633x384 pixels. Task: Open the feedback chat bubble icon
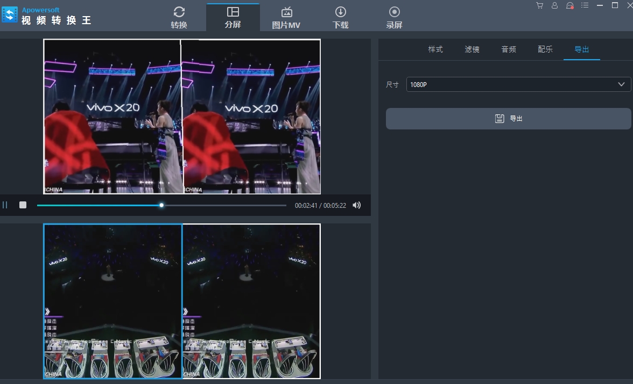569,5
